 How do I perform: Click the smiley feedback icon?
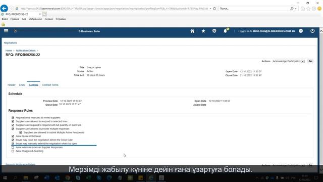(x=319, y=9)
